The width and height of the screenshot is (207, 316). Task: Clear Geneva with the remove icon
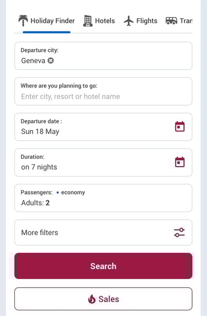click(x=50, y=60)
